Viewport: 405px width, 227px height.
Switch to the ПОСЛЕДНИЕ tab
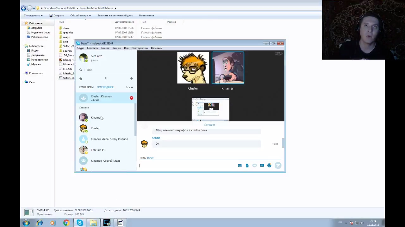tap(105, 87)
